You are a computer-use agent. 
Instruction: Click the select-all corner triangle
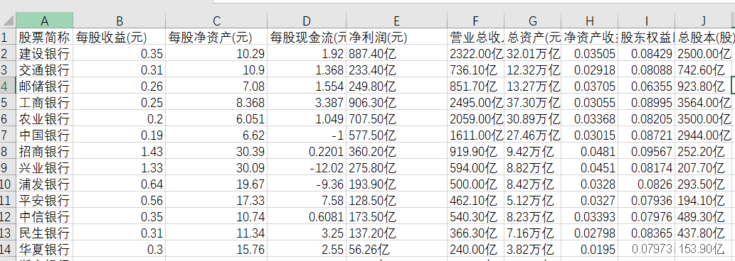9,21
